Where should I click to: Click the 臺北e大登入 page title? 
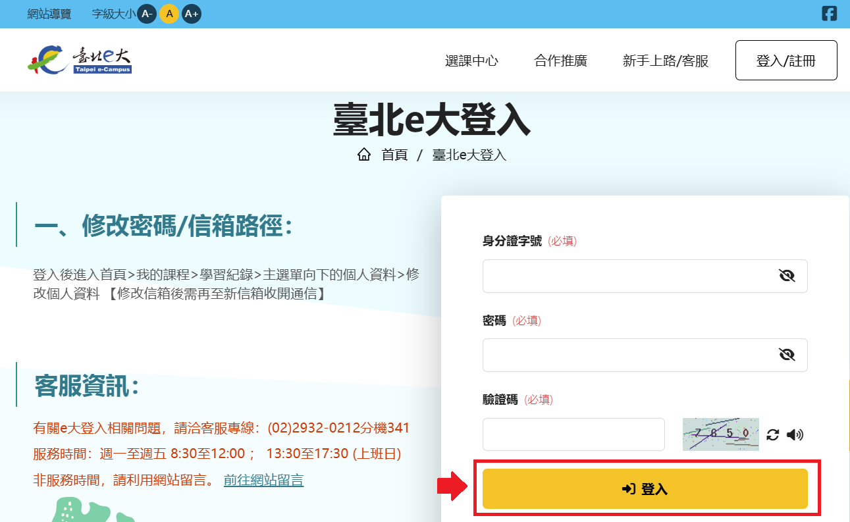pos(432,120)
